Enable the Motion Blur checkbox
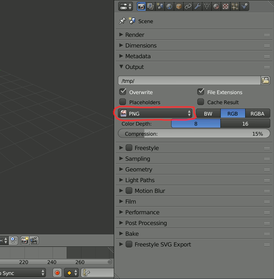This screenshot has height=279, width=274. tap(129, 191)
